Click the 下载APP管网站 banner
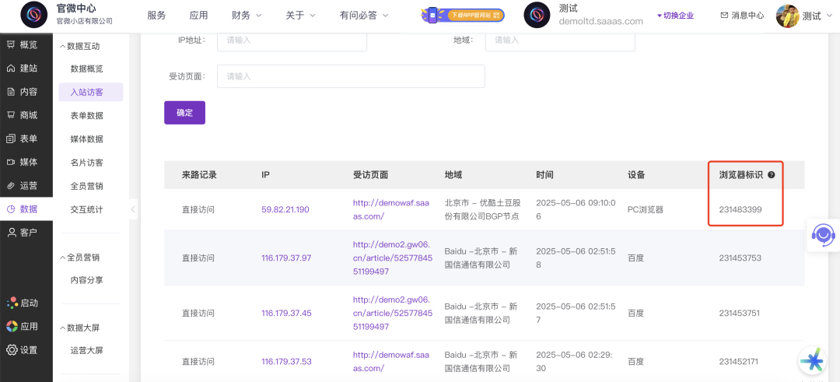Image resolution: width=840 pixels, height=382 pixels. 463,15
